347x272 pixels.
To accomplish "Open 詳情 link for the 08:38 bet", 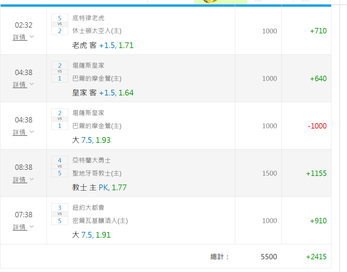I will [20, 180].
